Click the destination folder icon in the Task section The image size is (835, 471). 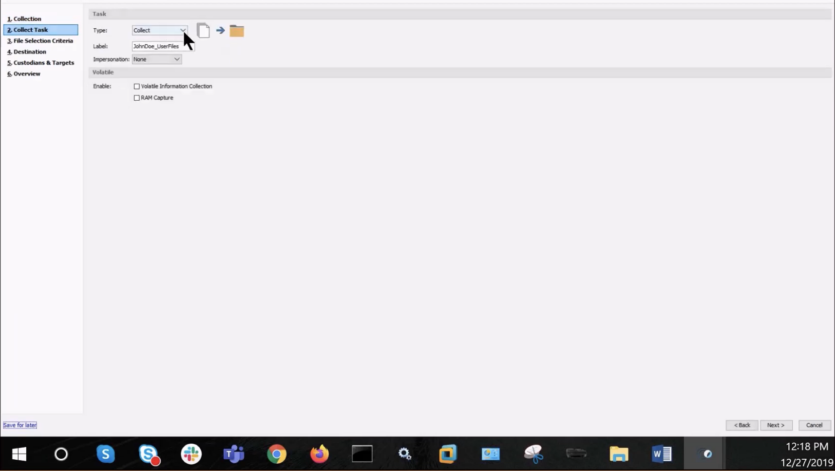[237, 30]
